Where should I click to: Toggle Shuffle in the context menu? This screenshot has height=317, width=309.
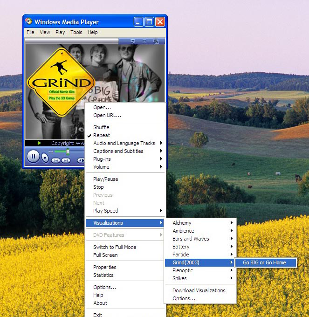[x=125, y=127]
